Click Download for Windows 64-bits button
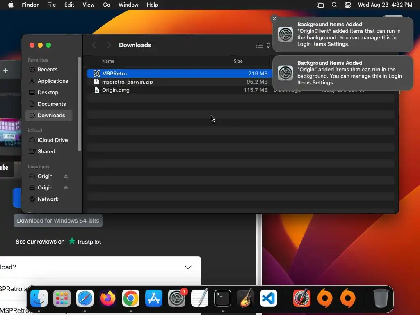Screen dimensions: 420x315 (x=58, y=221)
